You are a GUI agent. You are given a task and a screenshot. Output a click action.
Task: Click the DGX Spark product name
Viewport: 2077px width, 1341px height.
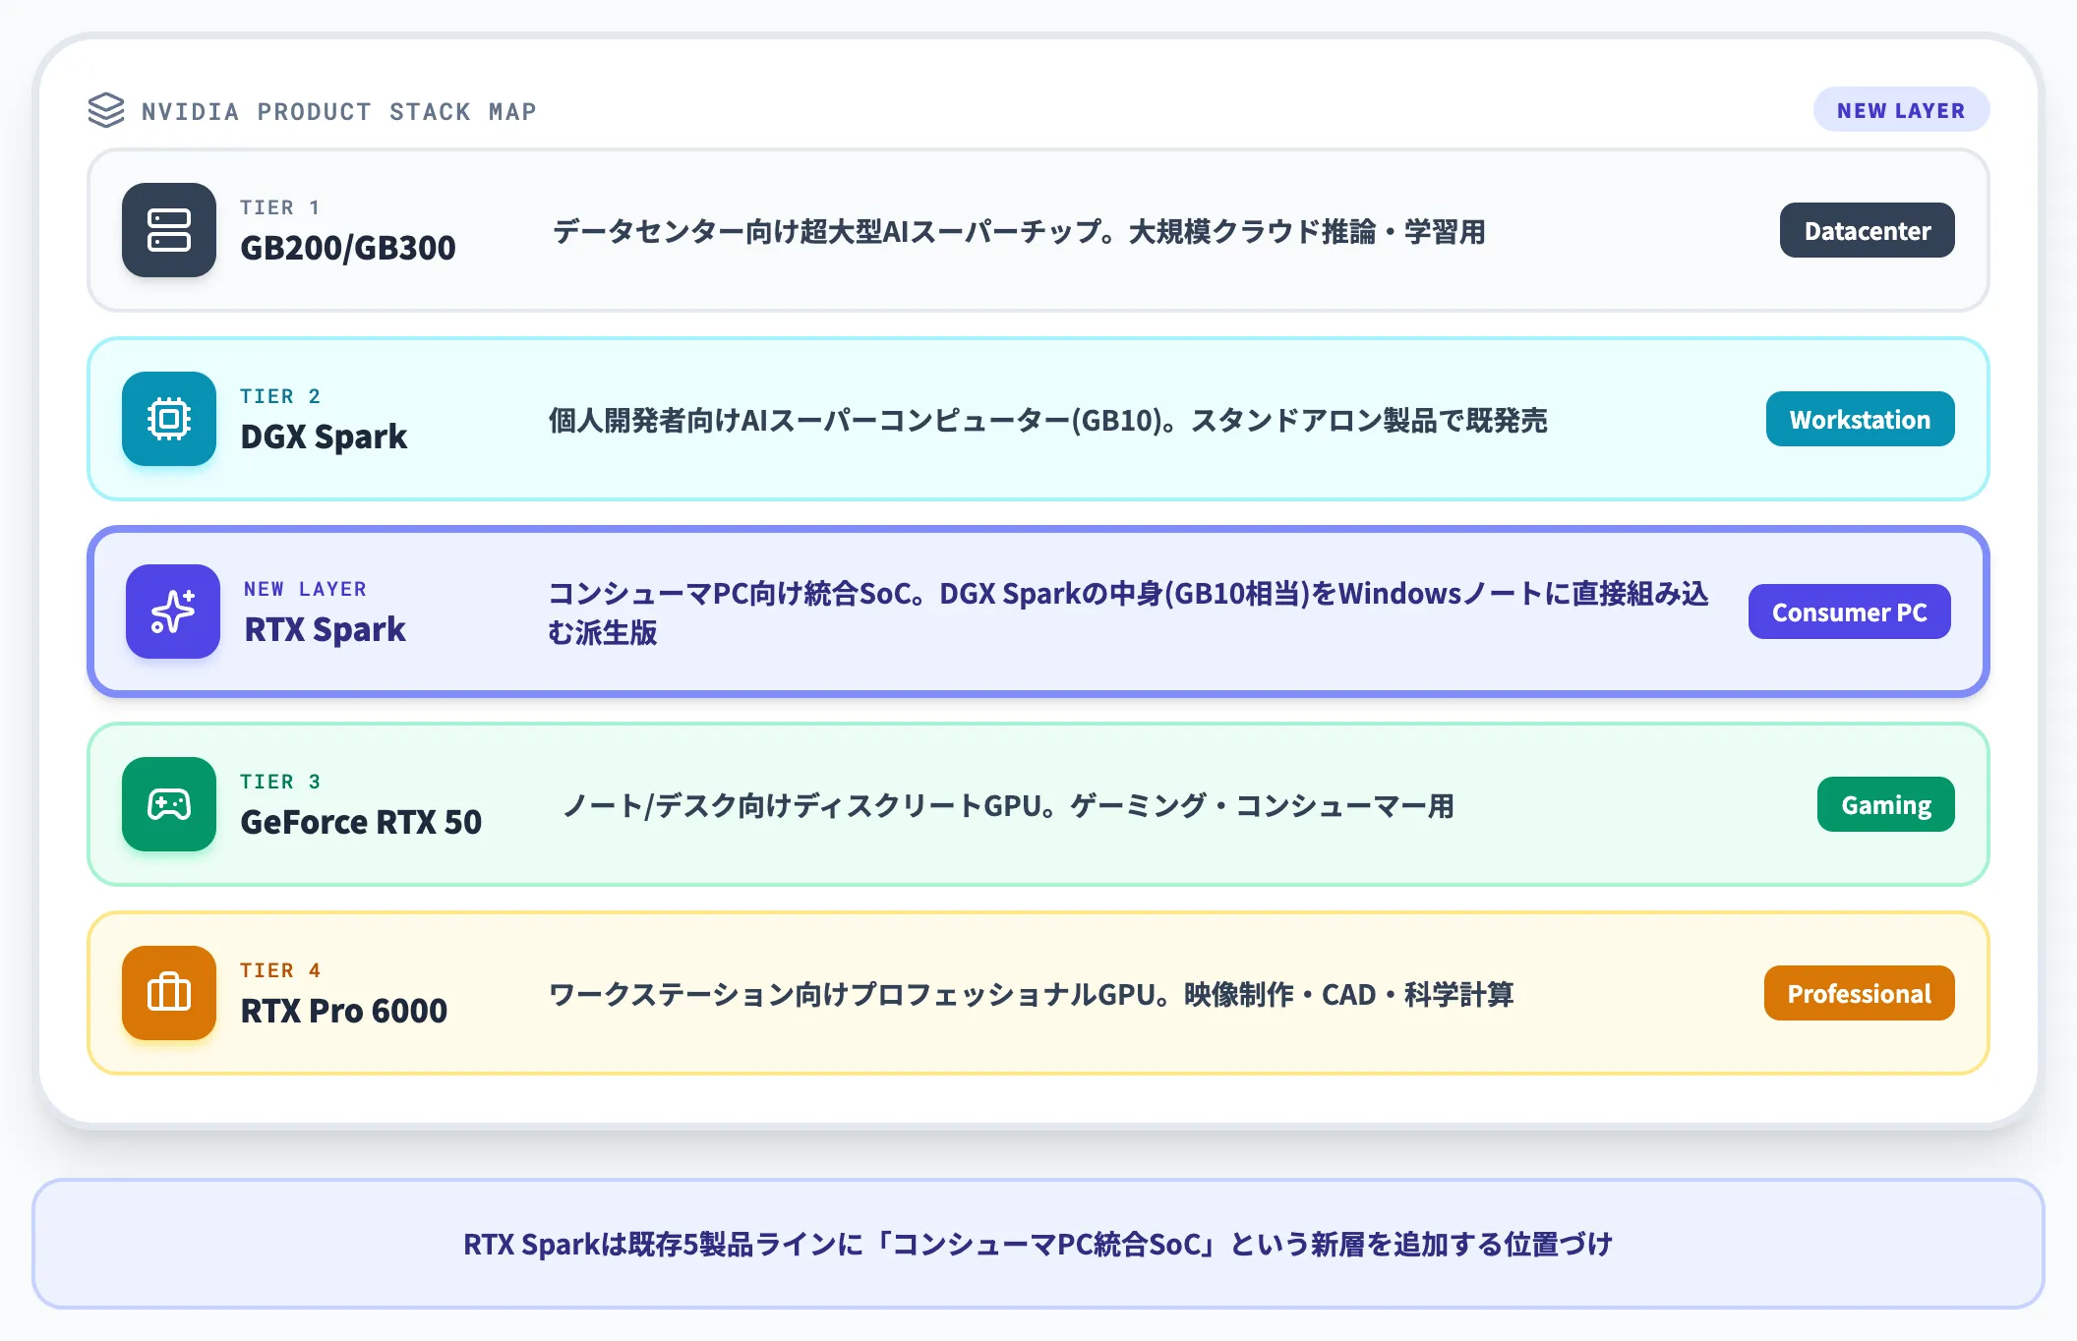point(324,437)
